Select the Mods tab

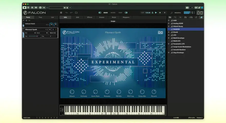coord(114,17)
